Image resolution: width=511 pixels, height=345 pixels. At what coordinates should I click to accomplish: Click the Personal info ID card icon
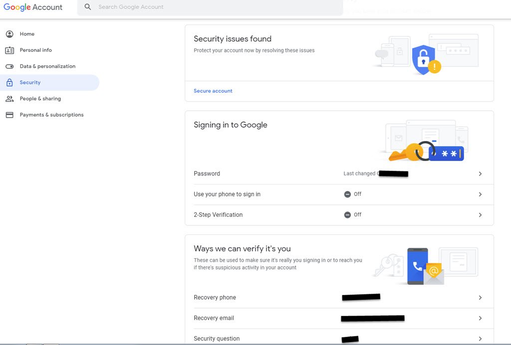point(9,50)
